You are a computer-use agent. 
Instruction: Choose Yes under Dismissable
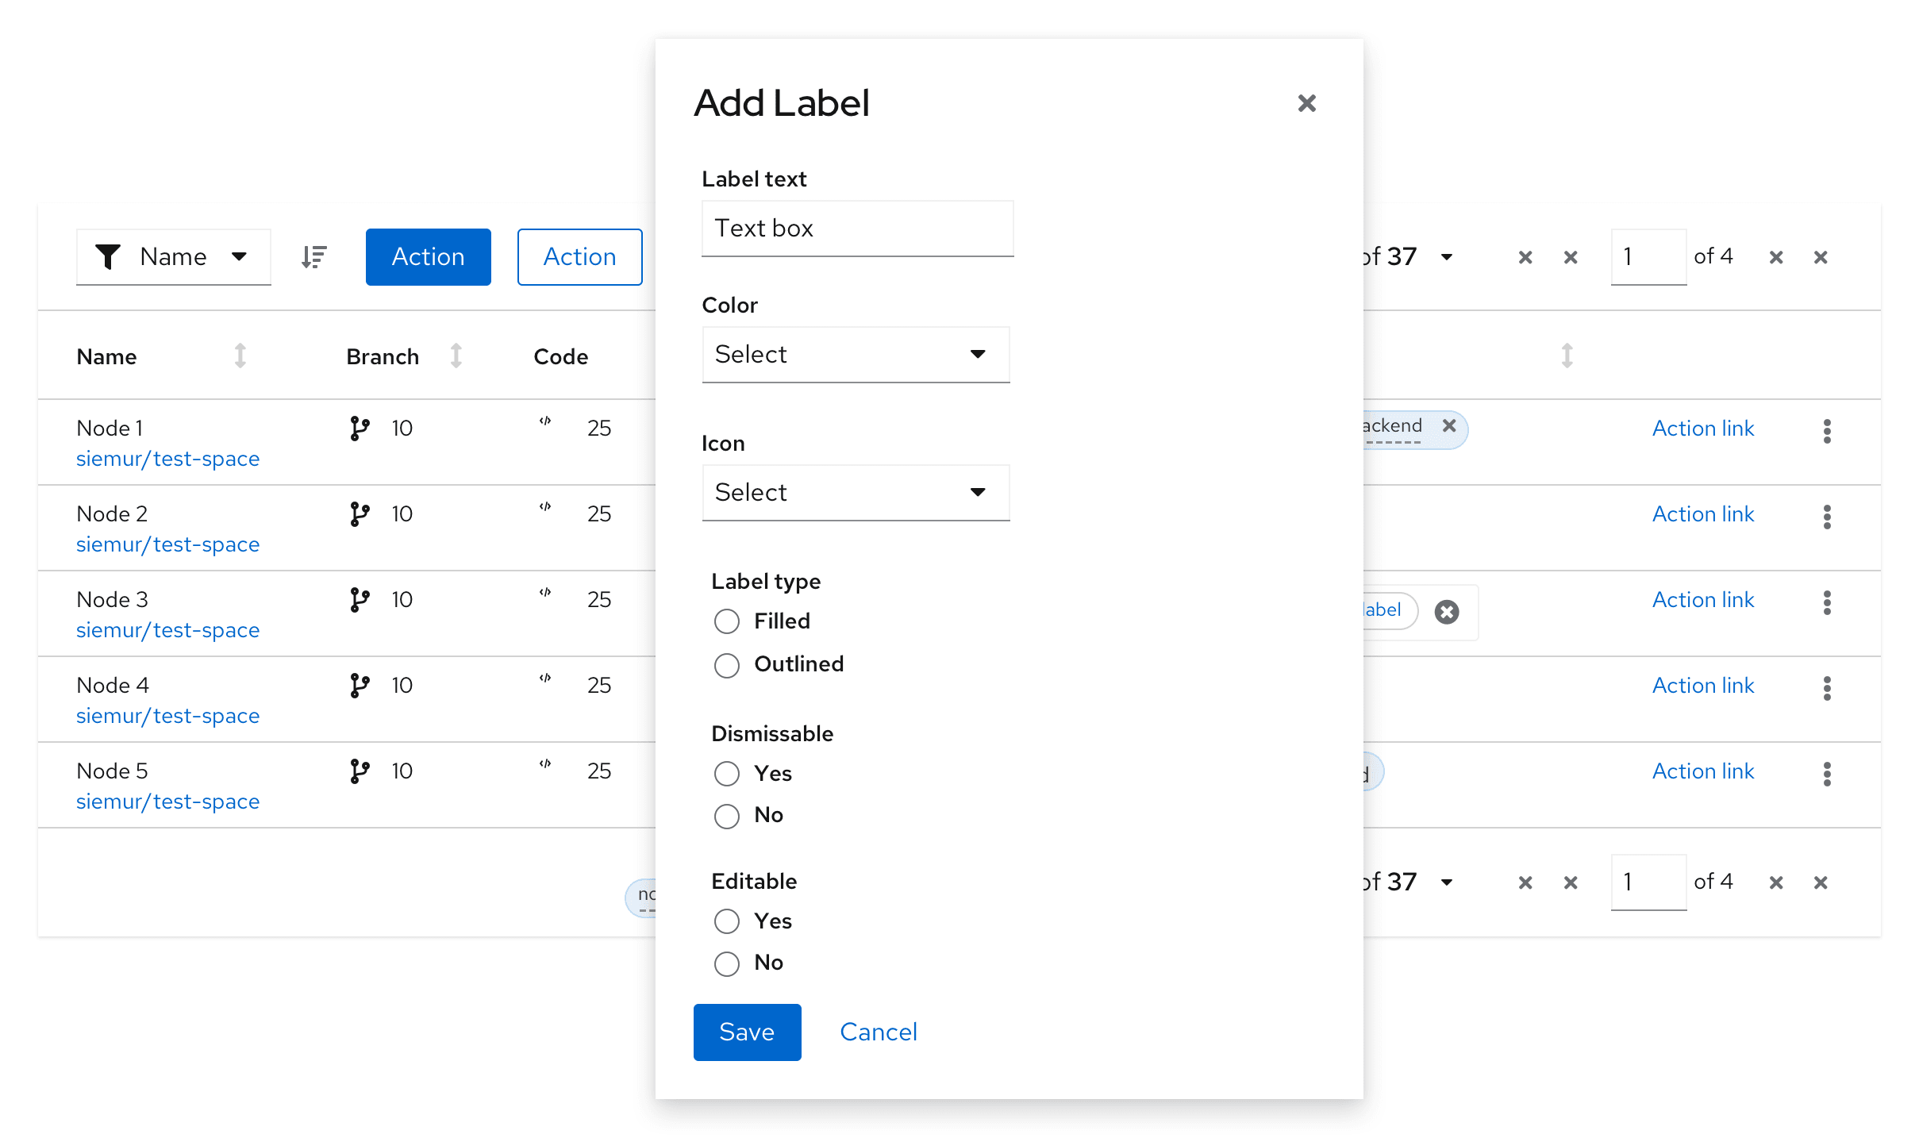726,774
